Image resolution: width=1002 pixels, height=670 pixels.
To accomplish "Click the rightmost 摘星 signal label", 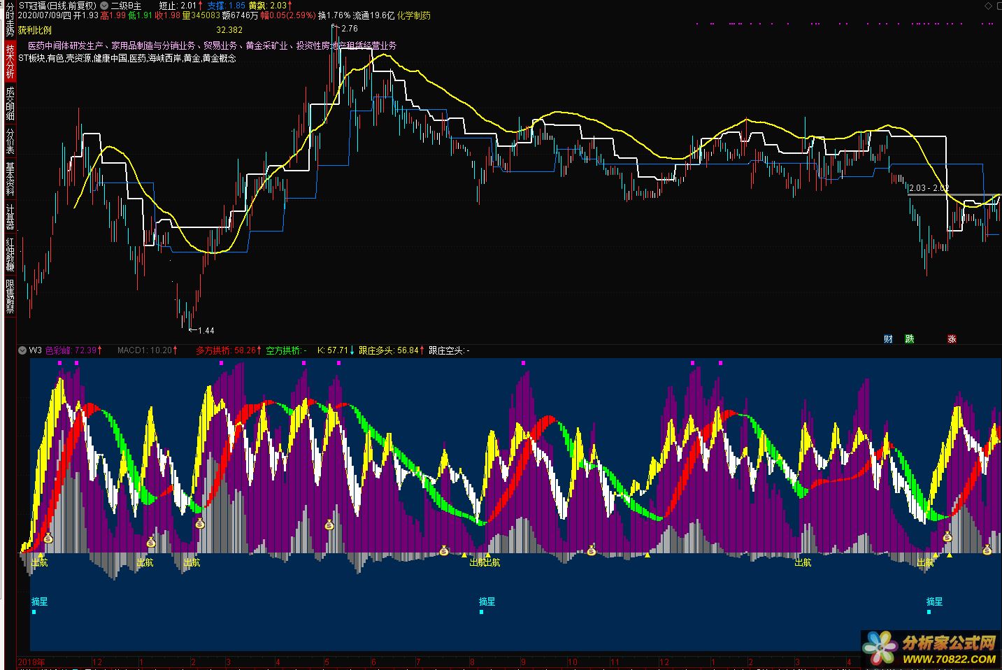I will click(935, 601).
